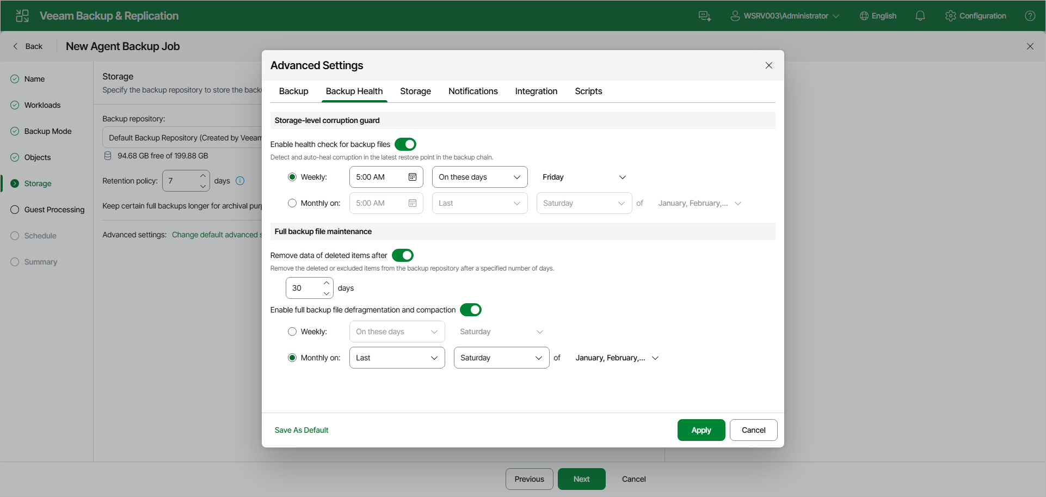
Task: Select Weekly radio for health check
Action: [x=292, y=177]
